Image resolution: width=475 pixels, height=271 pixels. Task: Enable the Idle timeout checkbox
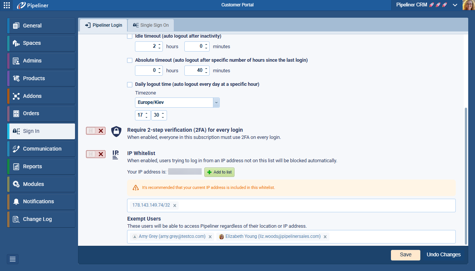[x=130, y=37]
